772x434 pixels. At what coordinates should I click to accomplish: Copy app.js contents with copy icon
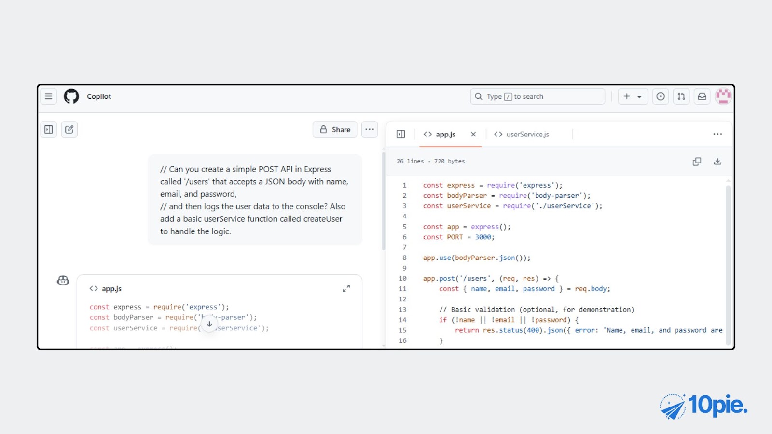pyautogui.click(x=697, y=162)
